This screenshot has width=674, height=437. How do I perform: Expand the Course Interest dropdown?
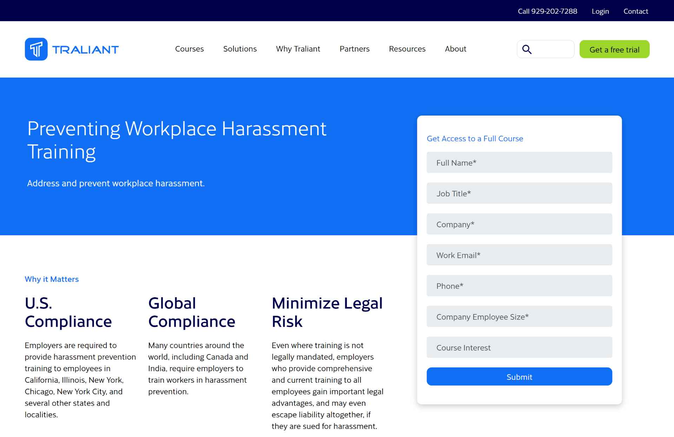[x=519, y=348]
